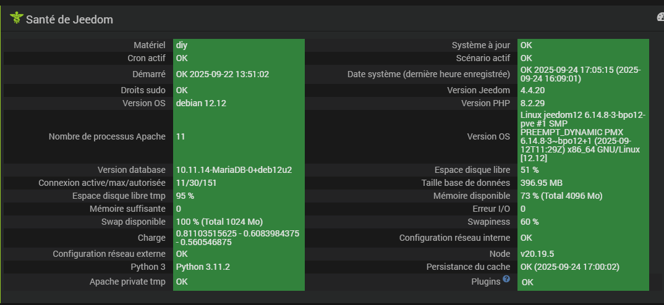Image resolution: width=664 pixels, height=305 pixels.
Task: Click the Persistance du cache status value
Action: point(570,267)
